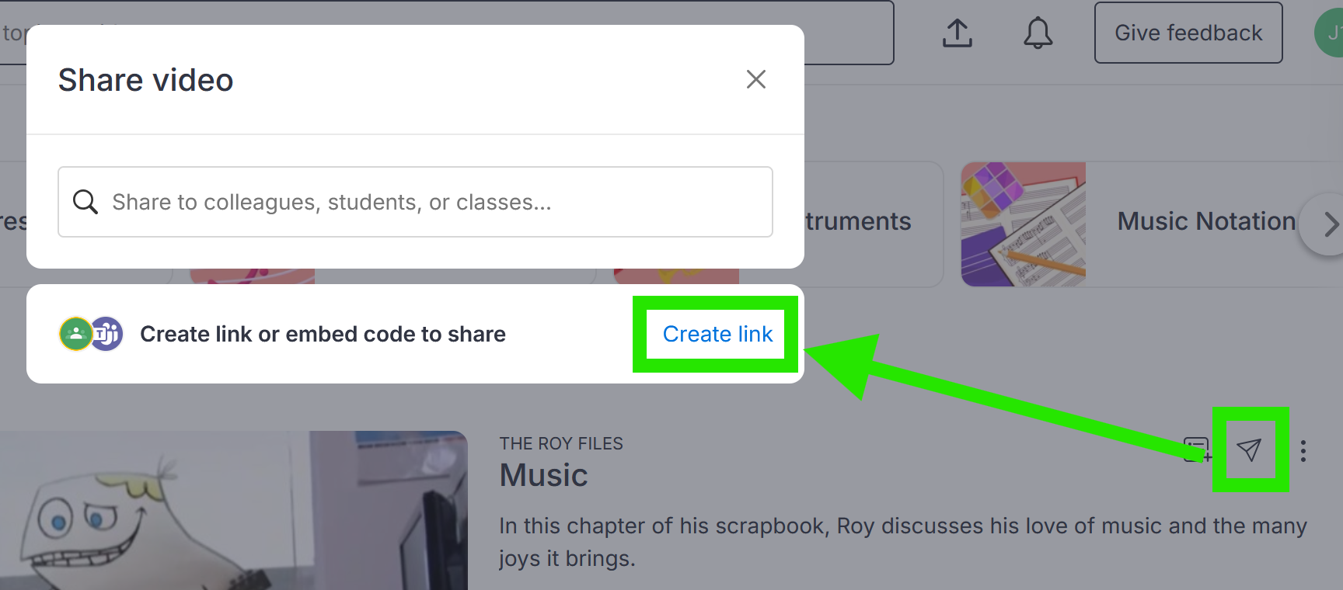This screenshot has width=1343, height=590.
Task: Open the user avatar menu
Action: pos(1329,33)
